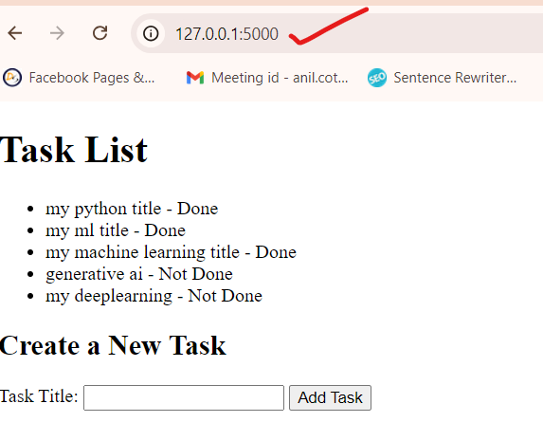Click the SEO Sentence Rewriter bookmark icon
Image resolution: width=543 pixels, height=422 pixels.
(x=377, y=78)
